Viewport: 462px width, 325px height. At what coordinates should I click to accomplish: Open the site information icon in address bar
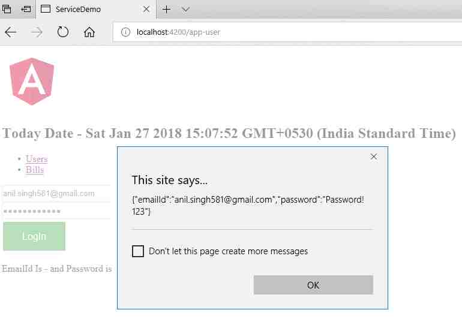click(125, 32)
